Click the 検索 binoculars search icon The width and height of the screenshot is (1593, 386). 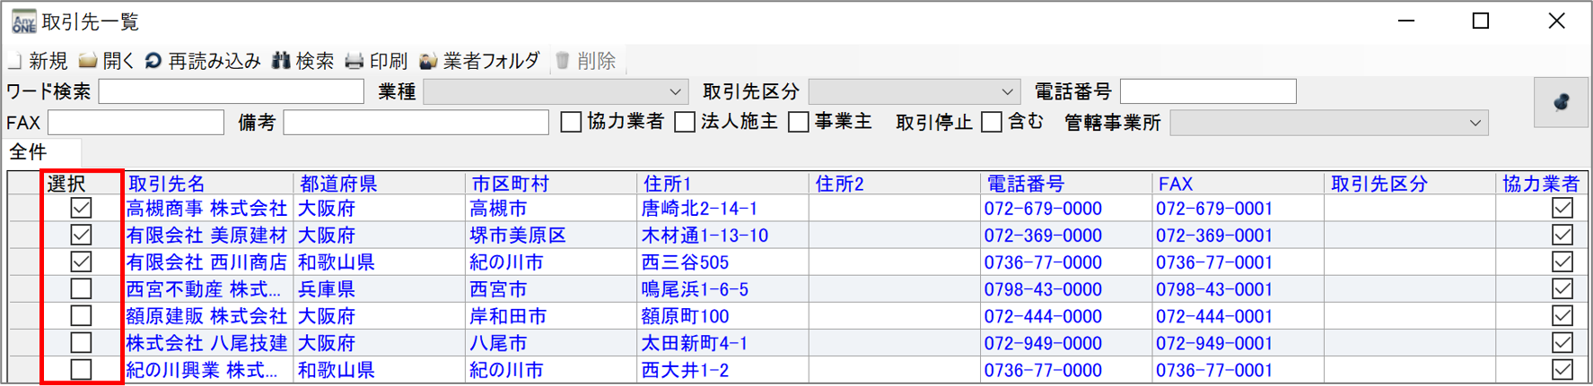click(x=282, y=61)
